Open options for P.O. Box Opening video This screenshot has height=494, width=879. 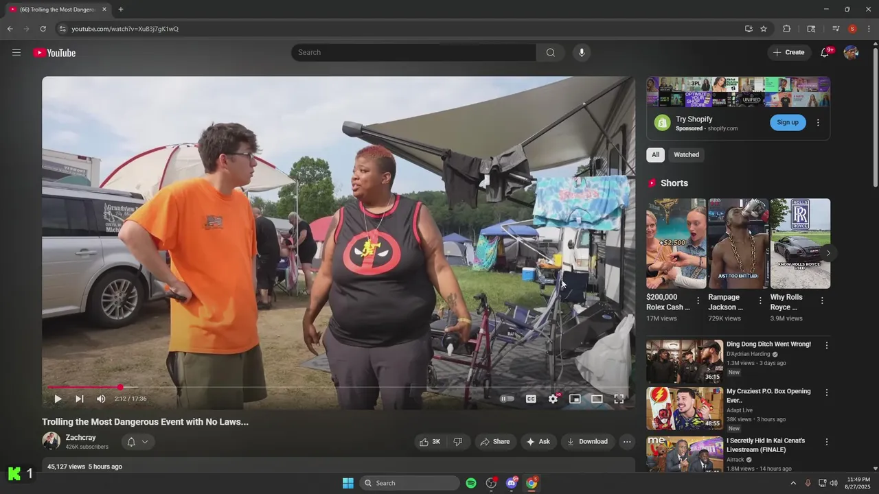click(x=827, y=392)
